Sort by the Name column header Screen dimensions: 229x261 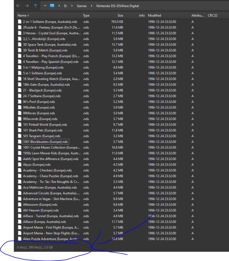(49, 16)
